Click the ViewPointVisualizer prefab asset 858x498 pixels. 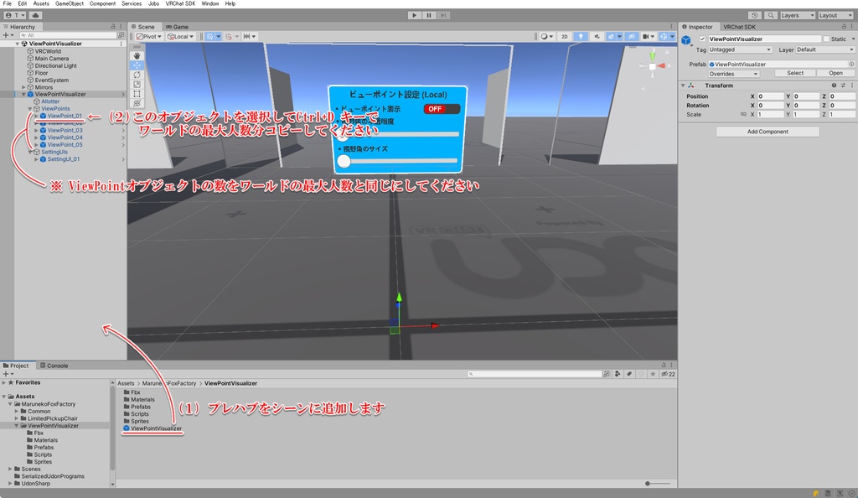click(x=151, y=428)
